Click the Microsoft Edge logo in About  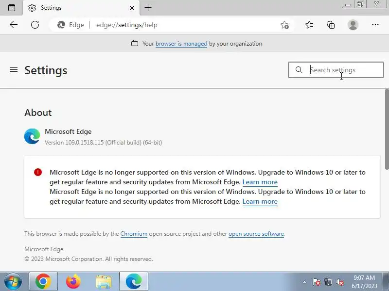click(x=32, y=136)
